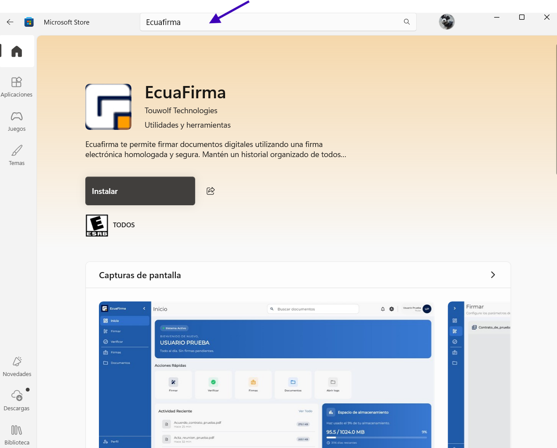Minimize the Microsoft Store window
This screenshot has height=448, width=557.
click(x=497, y=17)
